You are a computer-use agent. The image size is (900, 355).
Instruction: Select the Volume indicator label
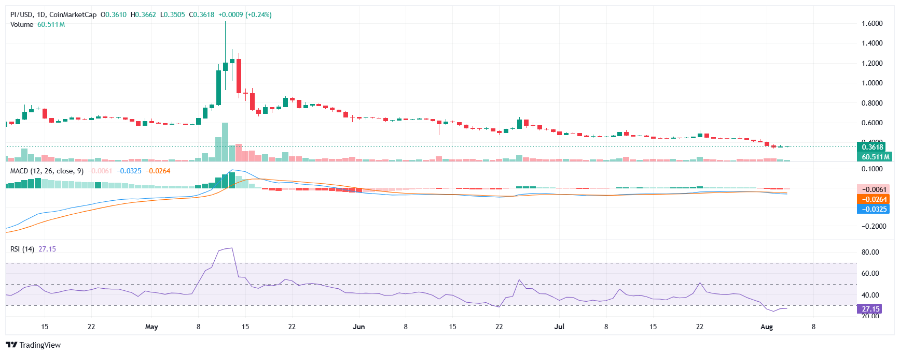coord(22,24)
